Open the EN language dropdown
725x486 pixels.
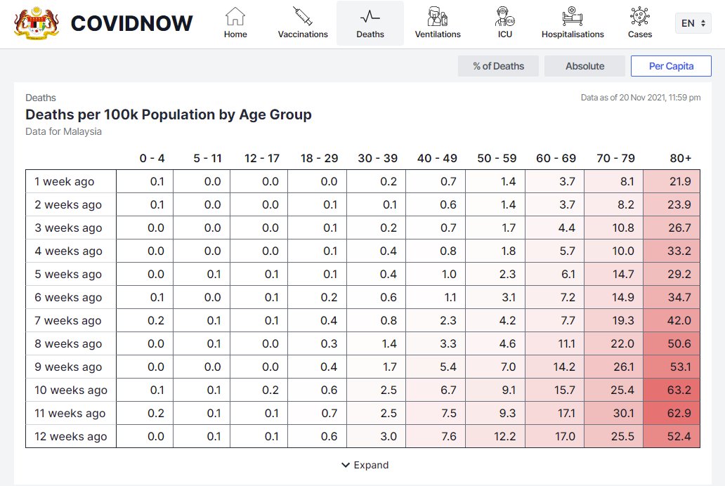pyautogui.click(x=693, y=23)
